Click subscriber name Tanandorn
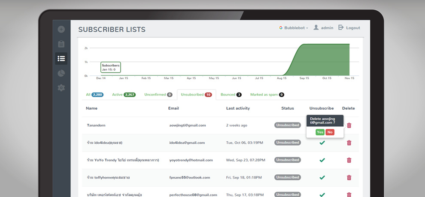The width and height of the screenshot is (425, 197). tap(96, 125)
